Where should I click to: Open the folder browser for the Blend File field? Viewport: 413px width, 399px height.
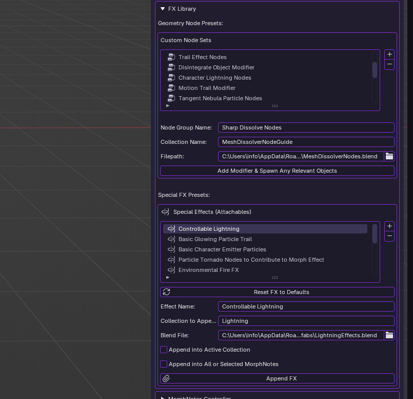(389, 335)
